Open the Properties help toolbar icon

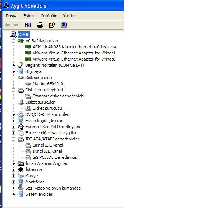pos(52,25)
